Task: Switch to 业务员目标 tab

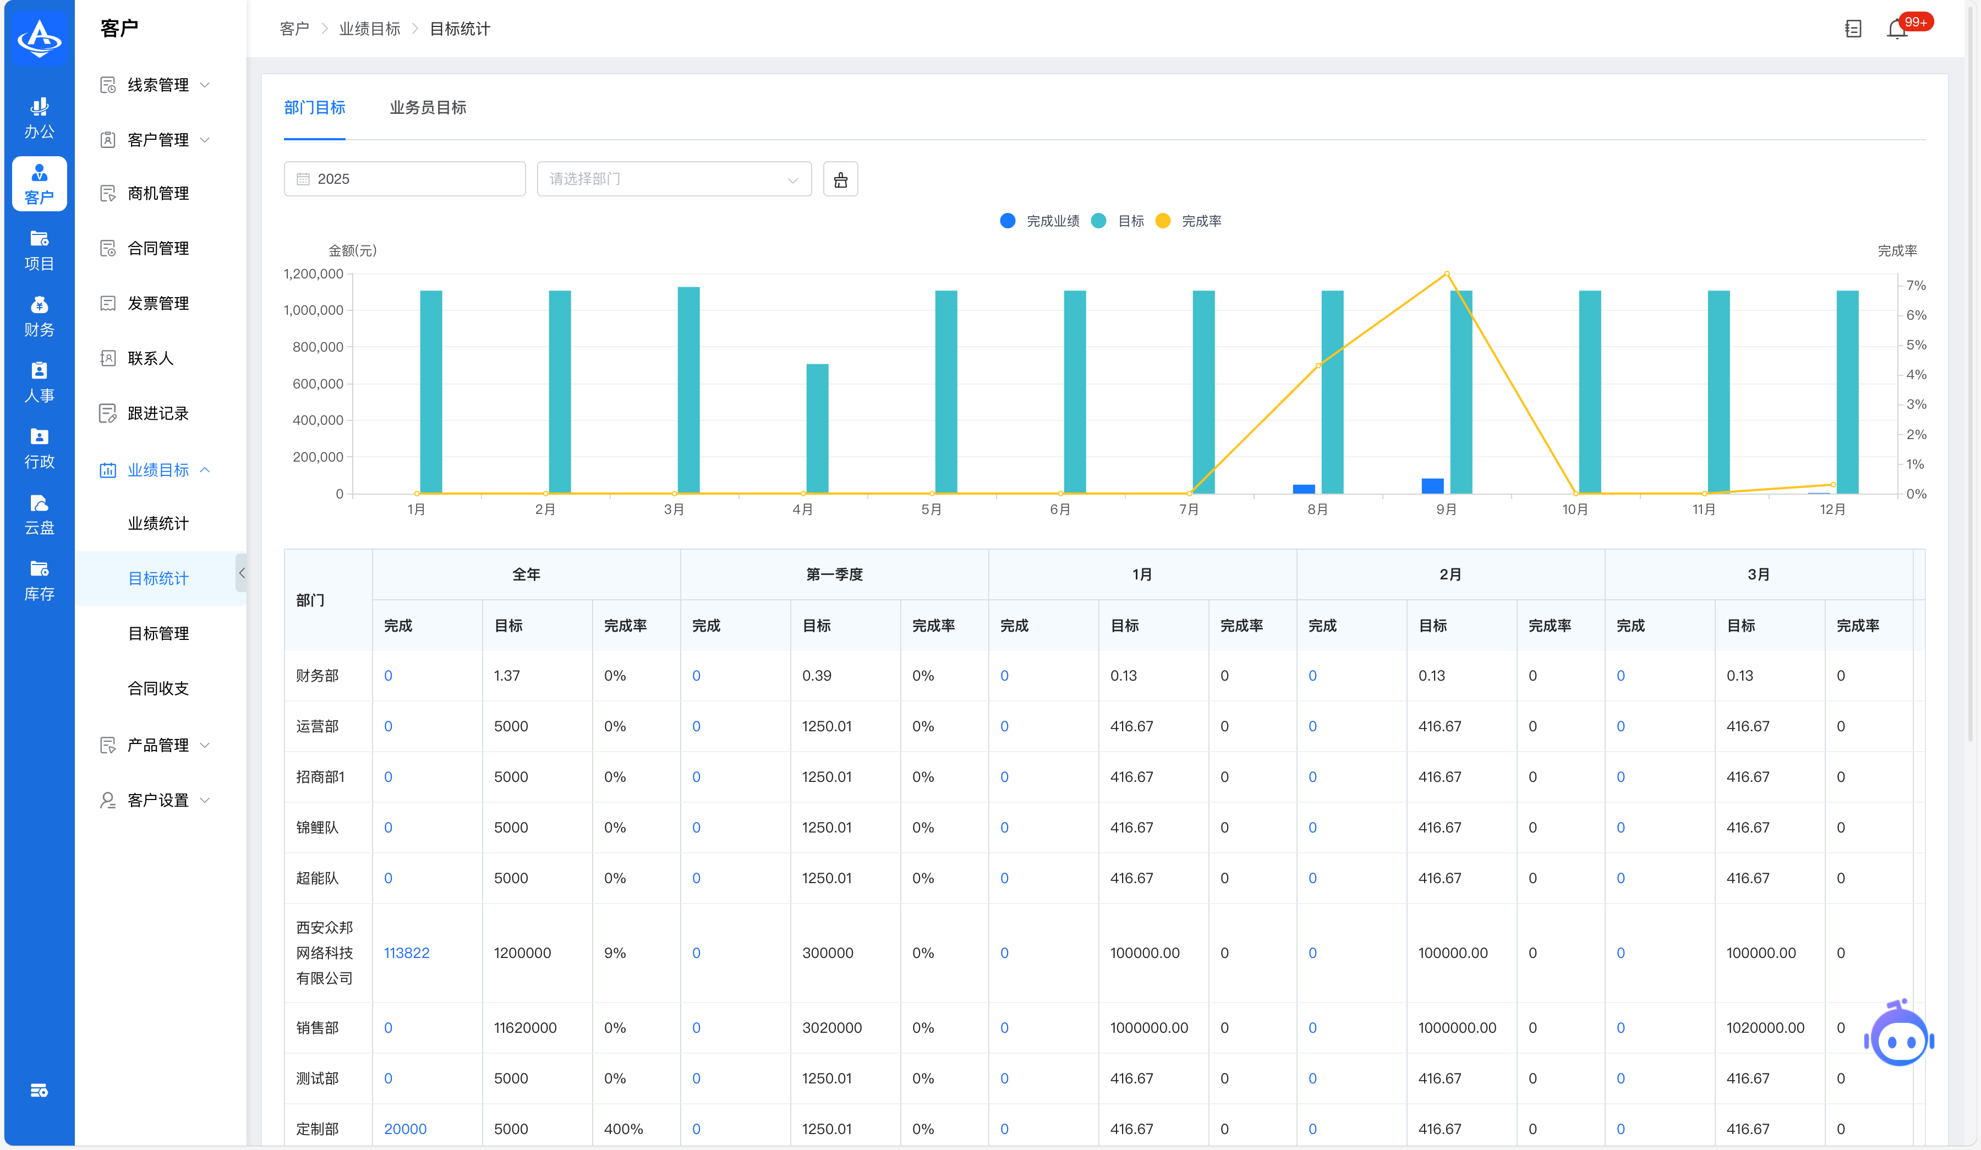Action: [x=428, y=108]
